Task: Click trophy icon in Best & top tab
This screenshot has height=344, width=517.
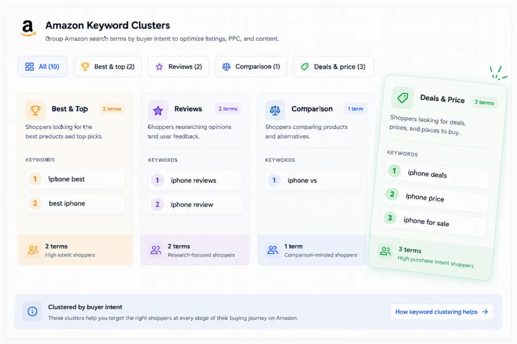Action: pos(85,67)
